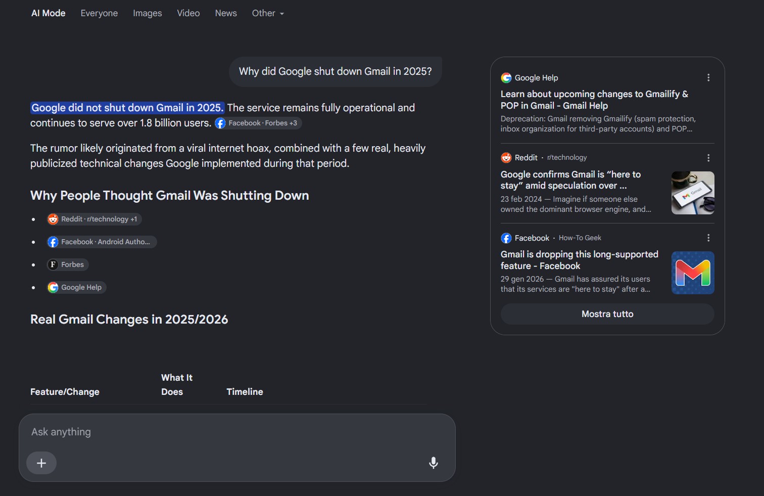Open the Forbes source chip

[68, 264]
